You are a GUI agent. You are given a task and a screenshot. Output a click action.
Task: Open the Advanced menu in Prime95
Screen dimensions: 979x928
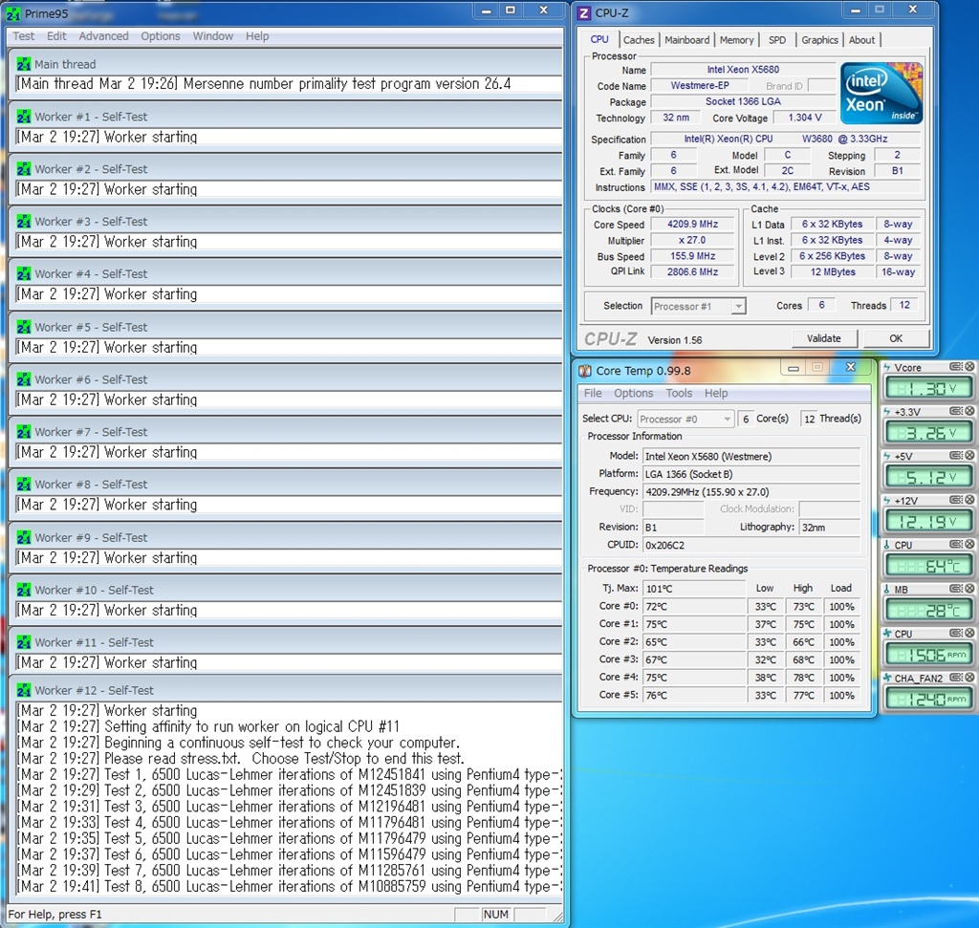pos(103,36)
